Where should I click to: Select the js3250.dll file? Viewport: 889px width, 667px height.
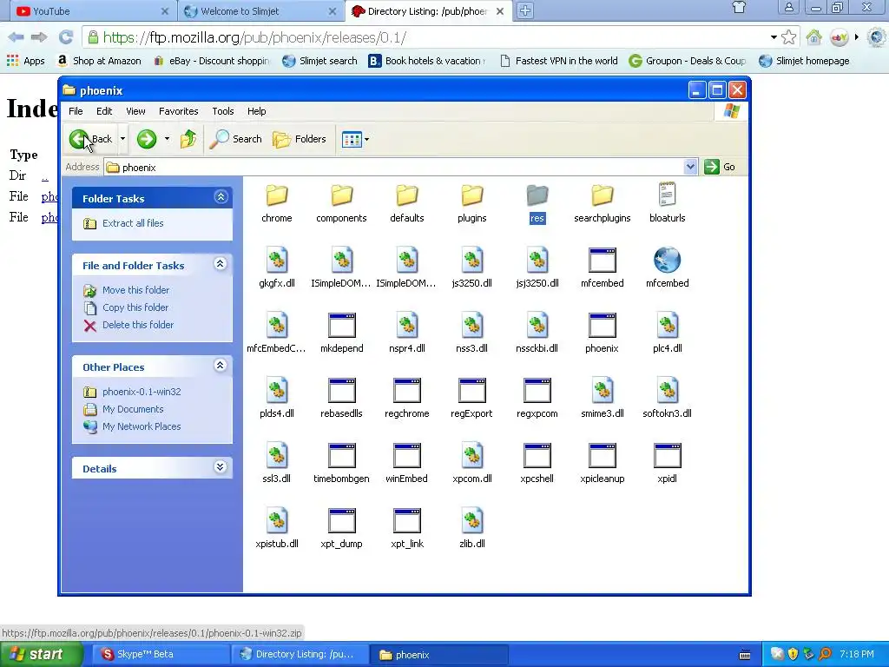tap(471, 268)
